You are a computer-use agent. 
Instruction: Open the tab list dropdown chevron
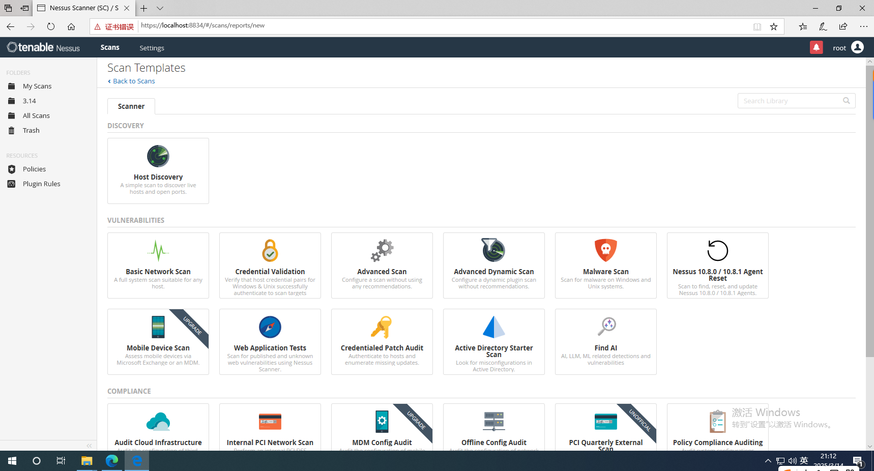click(x=160, y=8)
